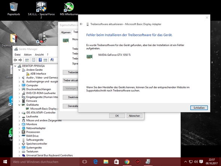
Task: Collapse the DESKTOP-FP95UQA root node
Action: pos(15,66)
